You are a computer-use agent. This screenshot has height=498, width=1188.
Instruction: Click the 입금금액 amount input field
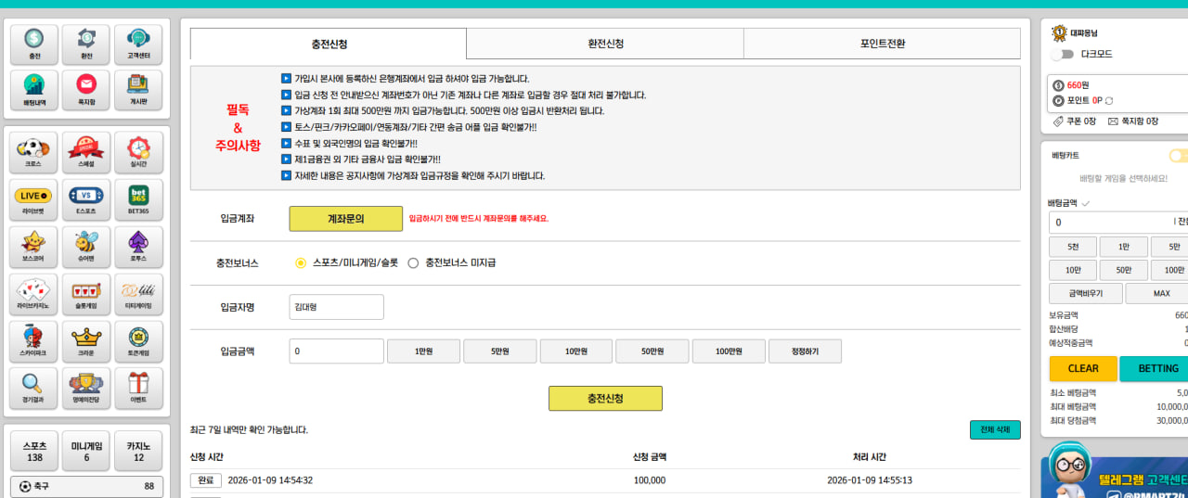pos(337,351)
